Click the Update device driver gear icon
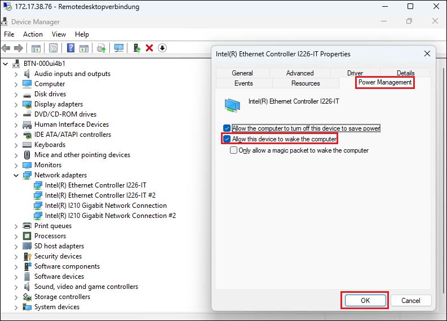 (x=101, y=48)
